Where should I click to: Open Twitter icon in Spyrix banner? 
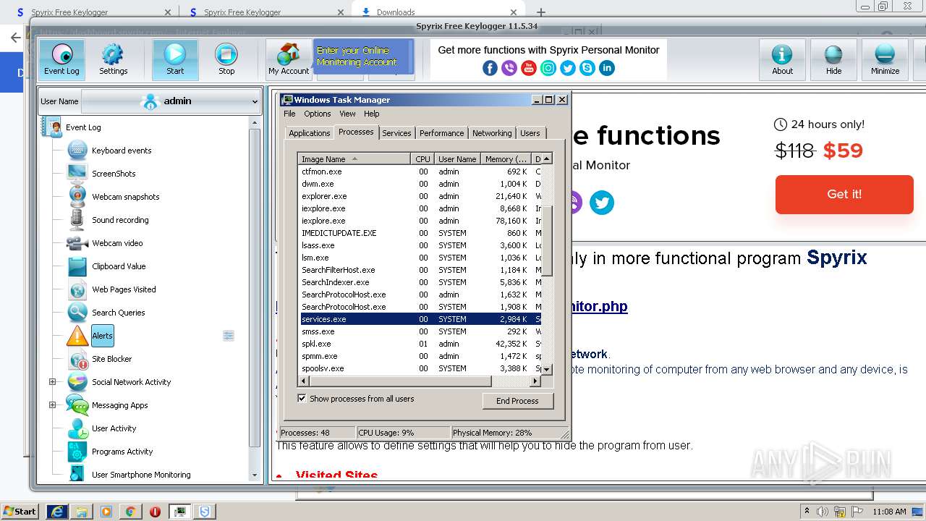(568, 68)
